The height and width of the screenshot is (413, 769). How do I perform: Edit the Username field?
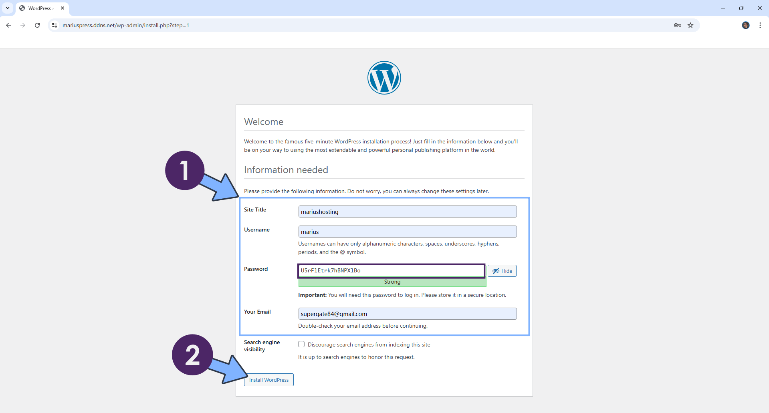pyautogui.click(x=408, y=232)
